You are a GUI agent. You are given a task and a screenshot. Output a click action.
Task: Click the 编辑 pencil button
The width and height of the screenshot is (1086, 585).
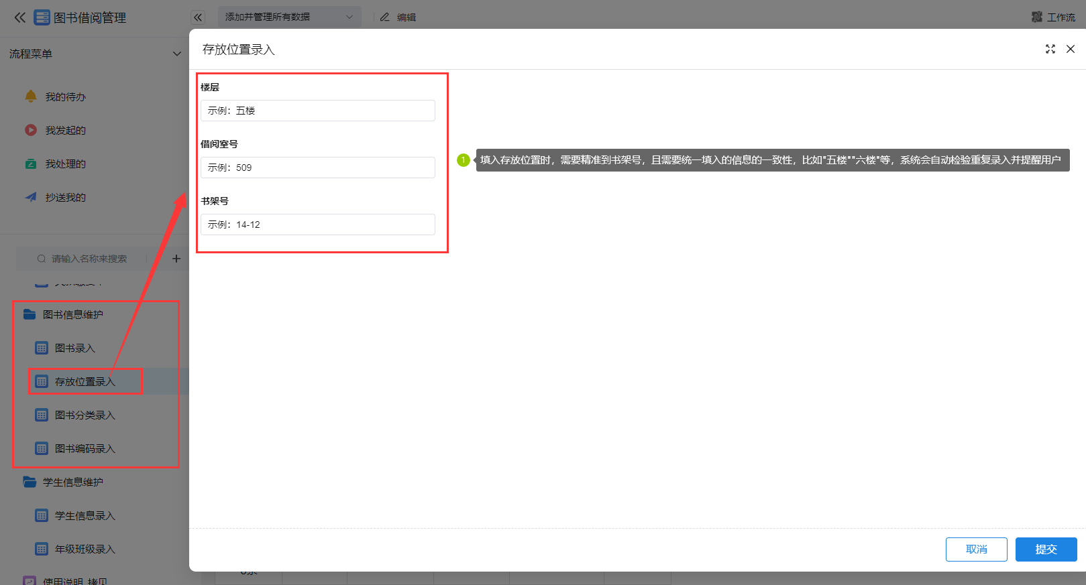pyautogui.click(x=398, y=17)
